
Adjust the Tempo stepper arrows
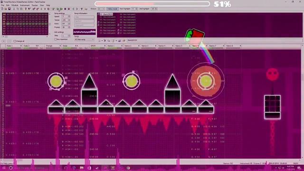pyautogui.click(x=69, y=20)
